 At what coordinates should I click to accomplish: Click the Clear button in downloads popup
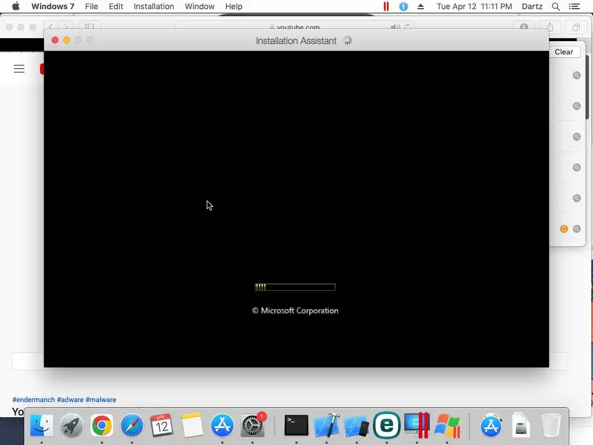[564, 52]
